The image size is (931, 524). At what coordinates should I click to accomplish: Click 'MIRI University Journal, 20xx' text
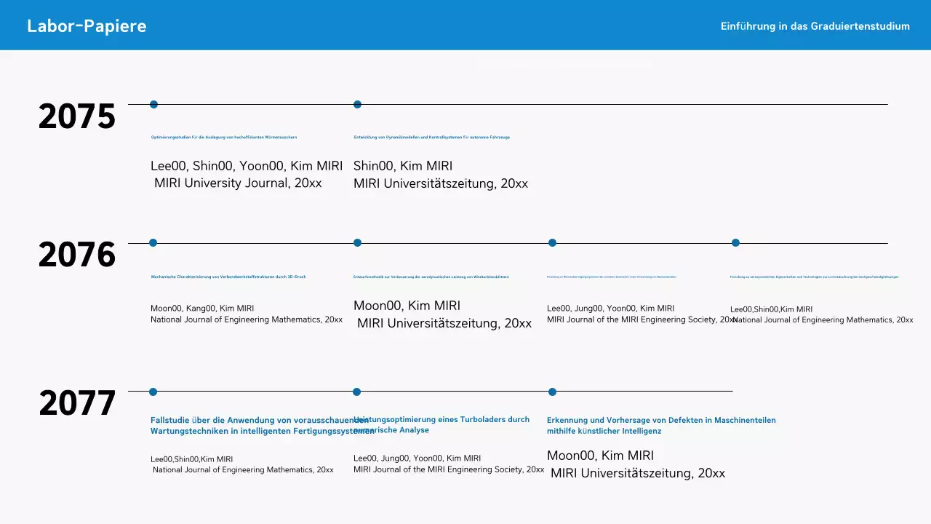(x=238, y=183)
